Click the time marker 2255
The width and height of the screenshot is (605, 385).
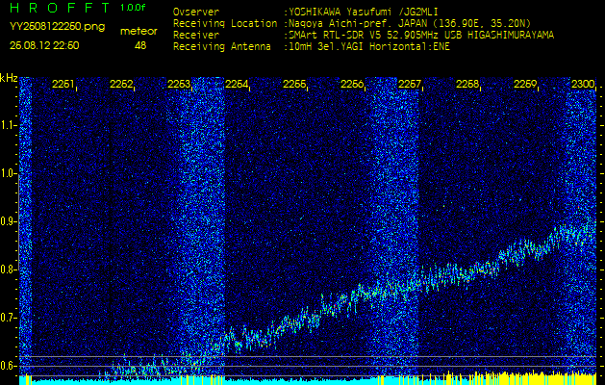click(294, 84)
